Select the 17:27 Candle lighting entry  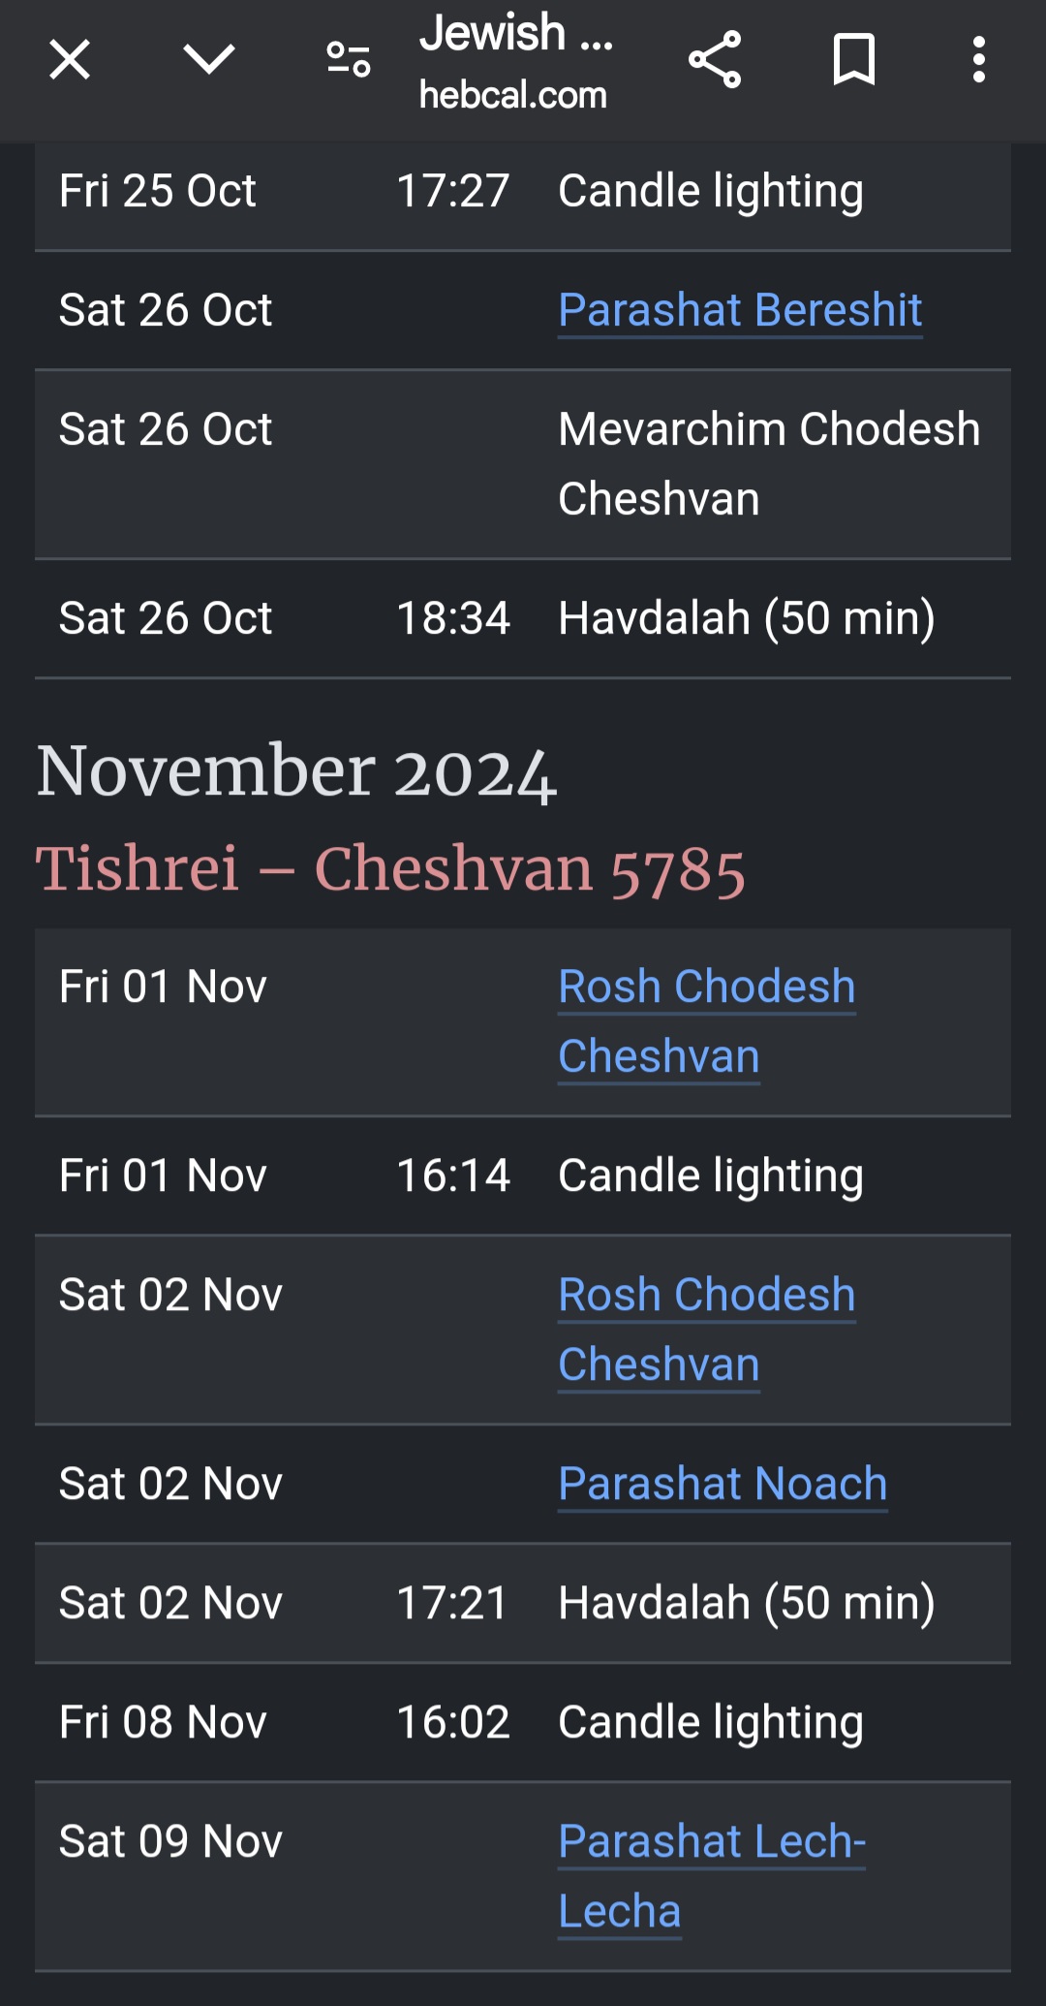click(710, 191)
